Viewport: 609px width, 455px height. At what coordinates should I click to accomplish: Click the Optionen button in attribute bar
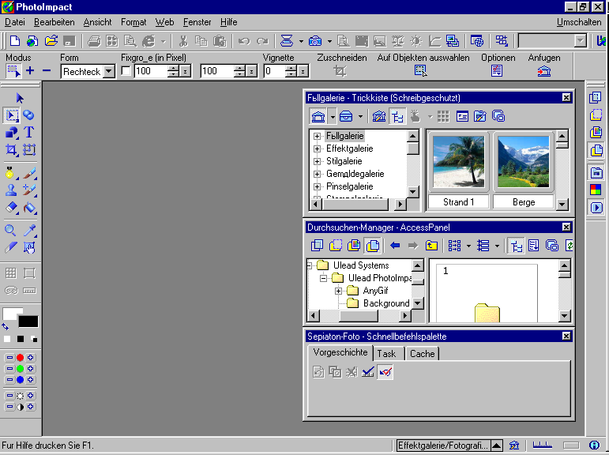coord(497,71)
